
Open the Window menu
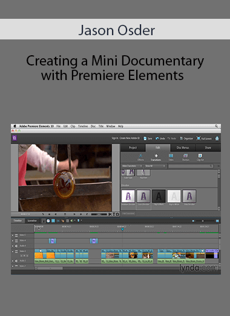[x=111, y=126]
